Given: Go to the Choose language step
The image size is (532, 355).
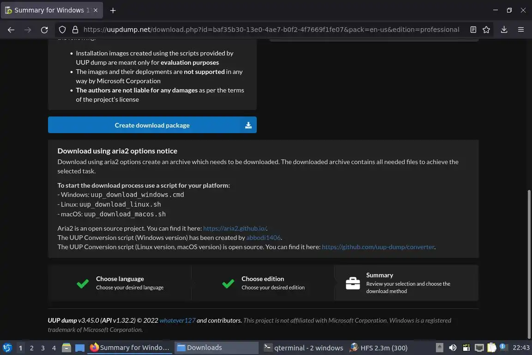Looking at the screenshot, I should 120,282.
